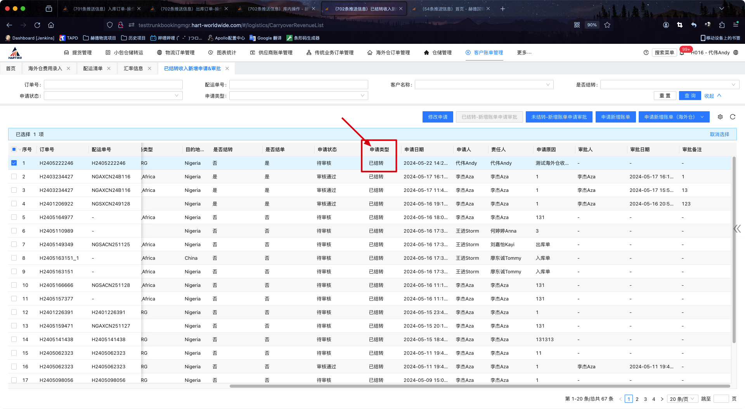Click the table settings gear icon

pyautogui.click(x=720, y=117)
